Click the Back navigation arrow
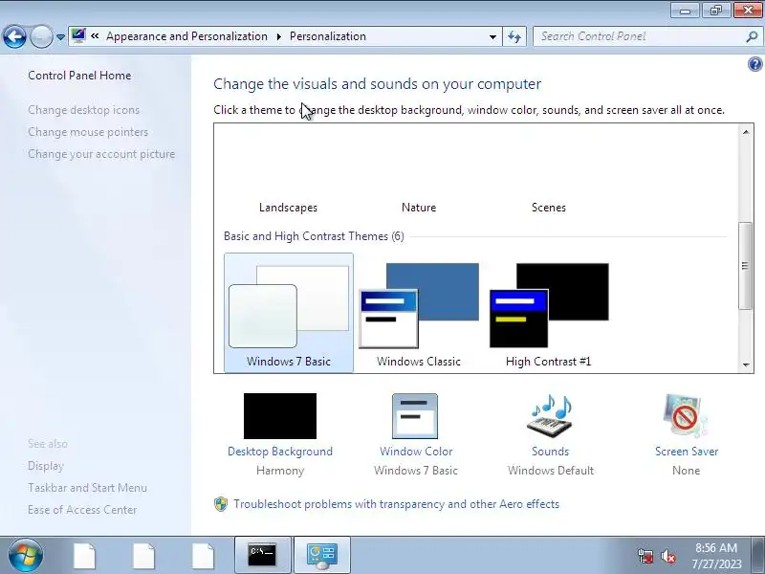 click(x=14, y=36)
